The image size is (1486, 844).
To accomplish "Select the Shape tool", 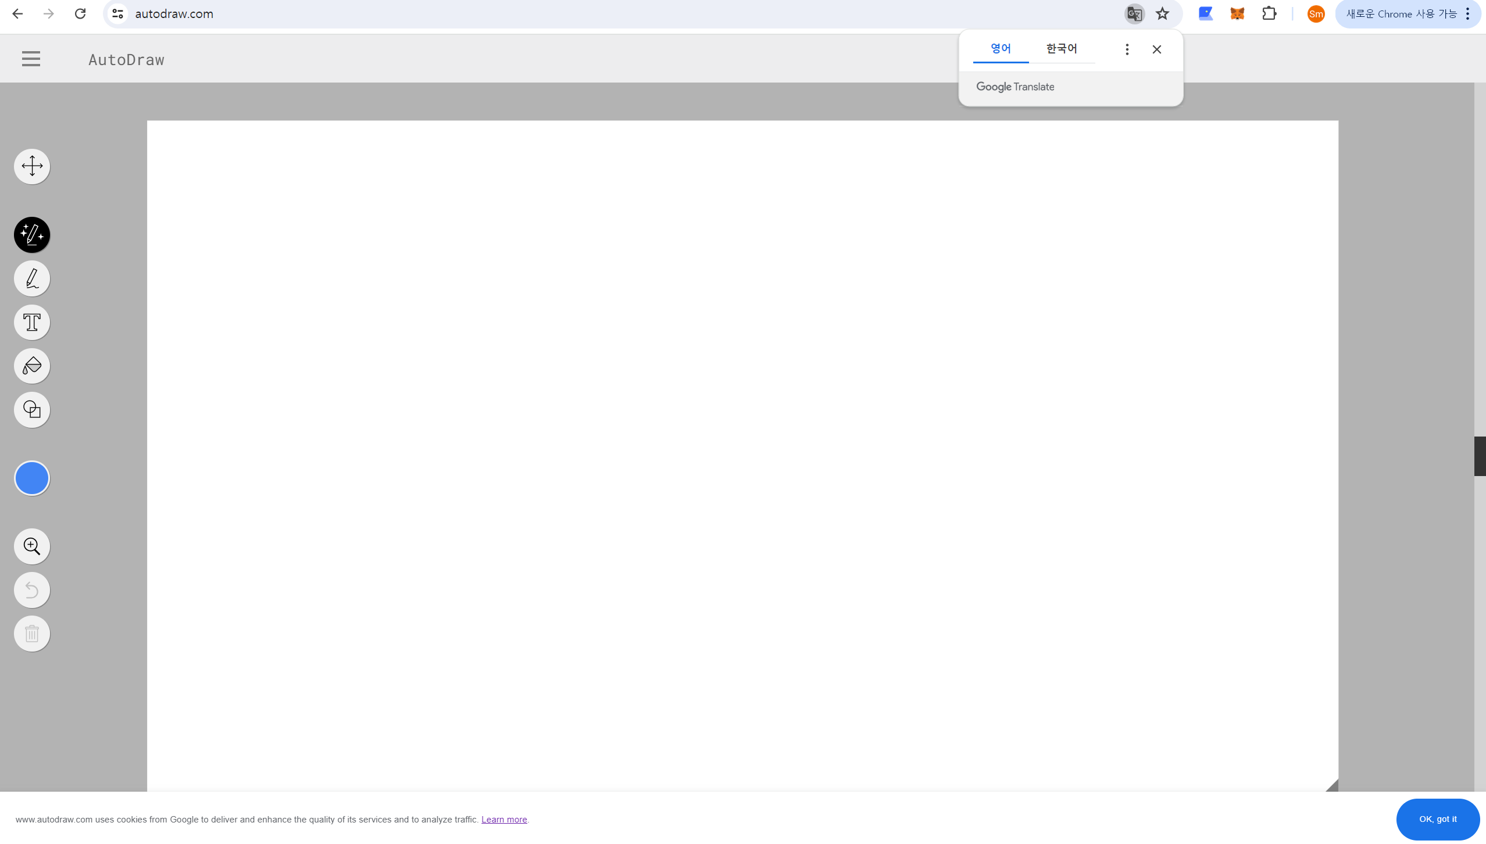I will [32, 410].
